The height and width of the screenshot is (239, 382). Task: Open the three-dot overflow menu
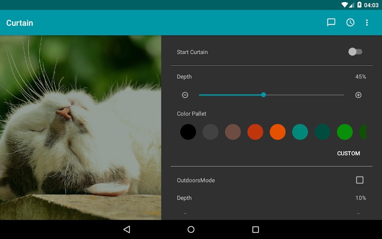pos(367,23)
